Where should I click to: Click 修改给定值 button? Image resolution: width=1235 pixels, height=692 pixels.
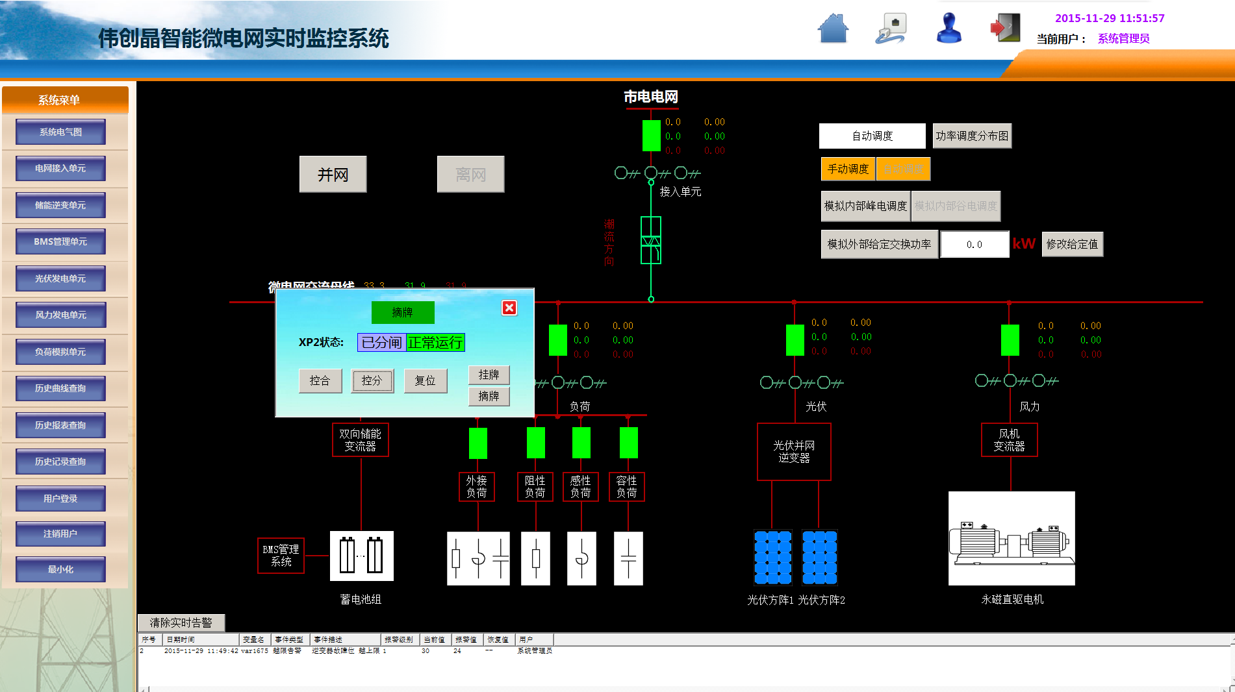(x=1072, y=244)
